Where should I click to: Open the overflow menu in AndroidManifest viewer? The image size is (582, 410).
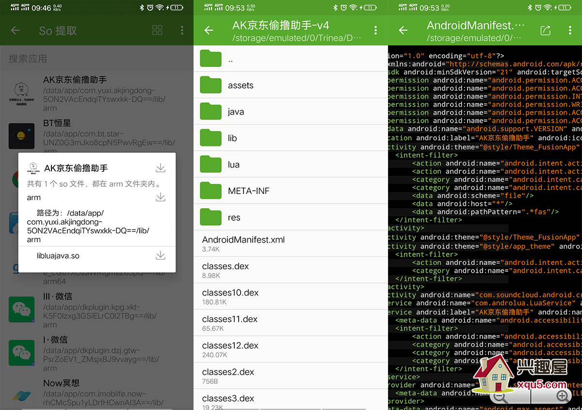(570, 31)
